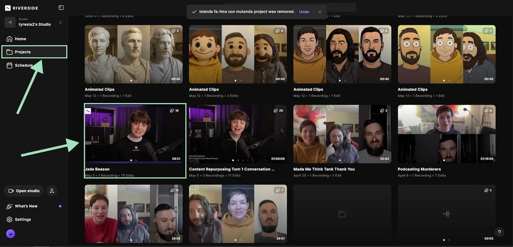Screen dimensions: 513x247
Task: Collapse the sidebar panel icon
Action: (x=61, y=8)
